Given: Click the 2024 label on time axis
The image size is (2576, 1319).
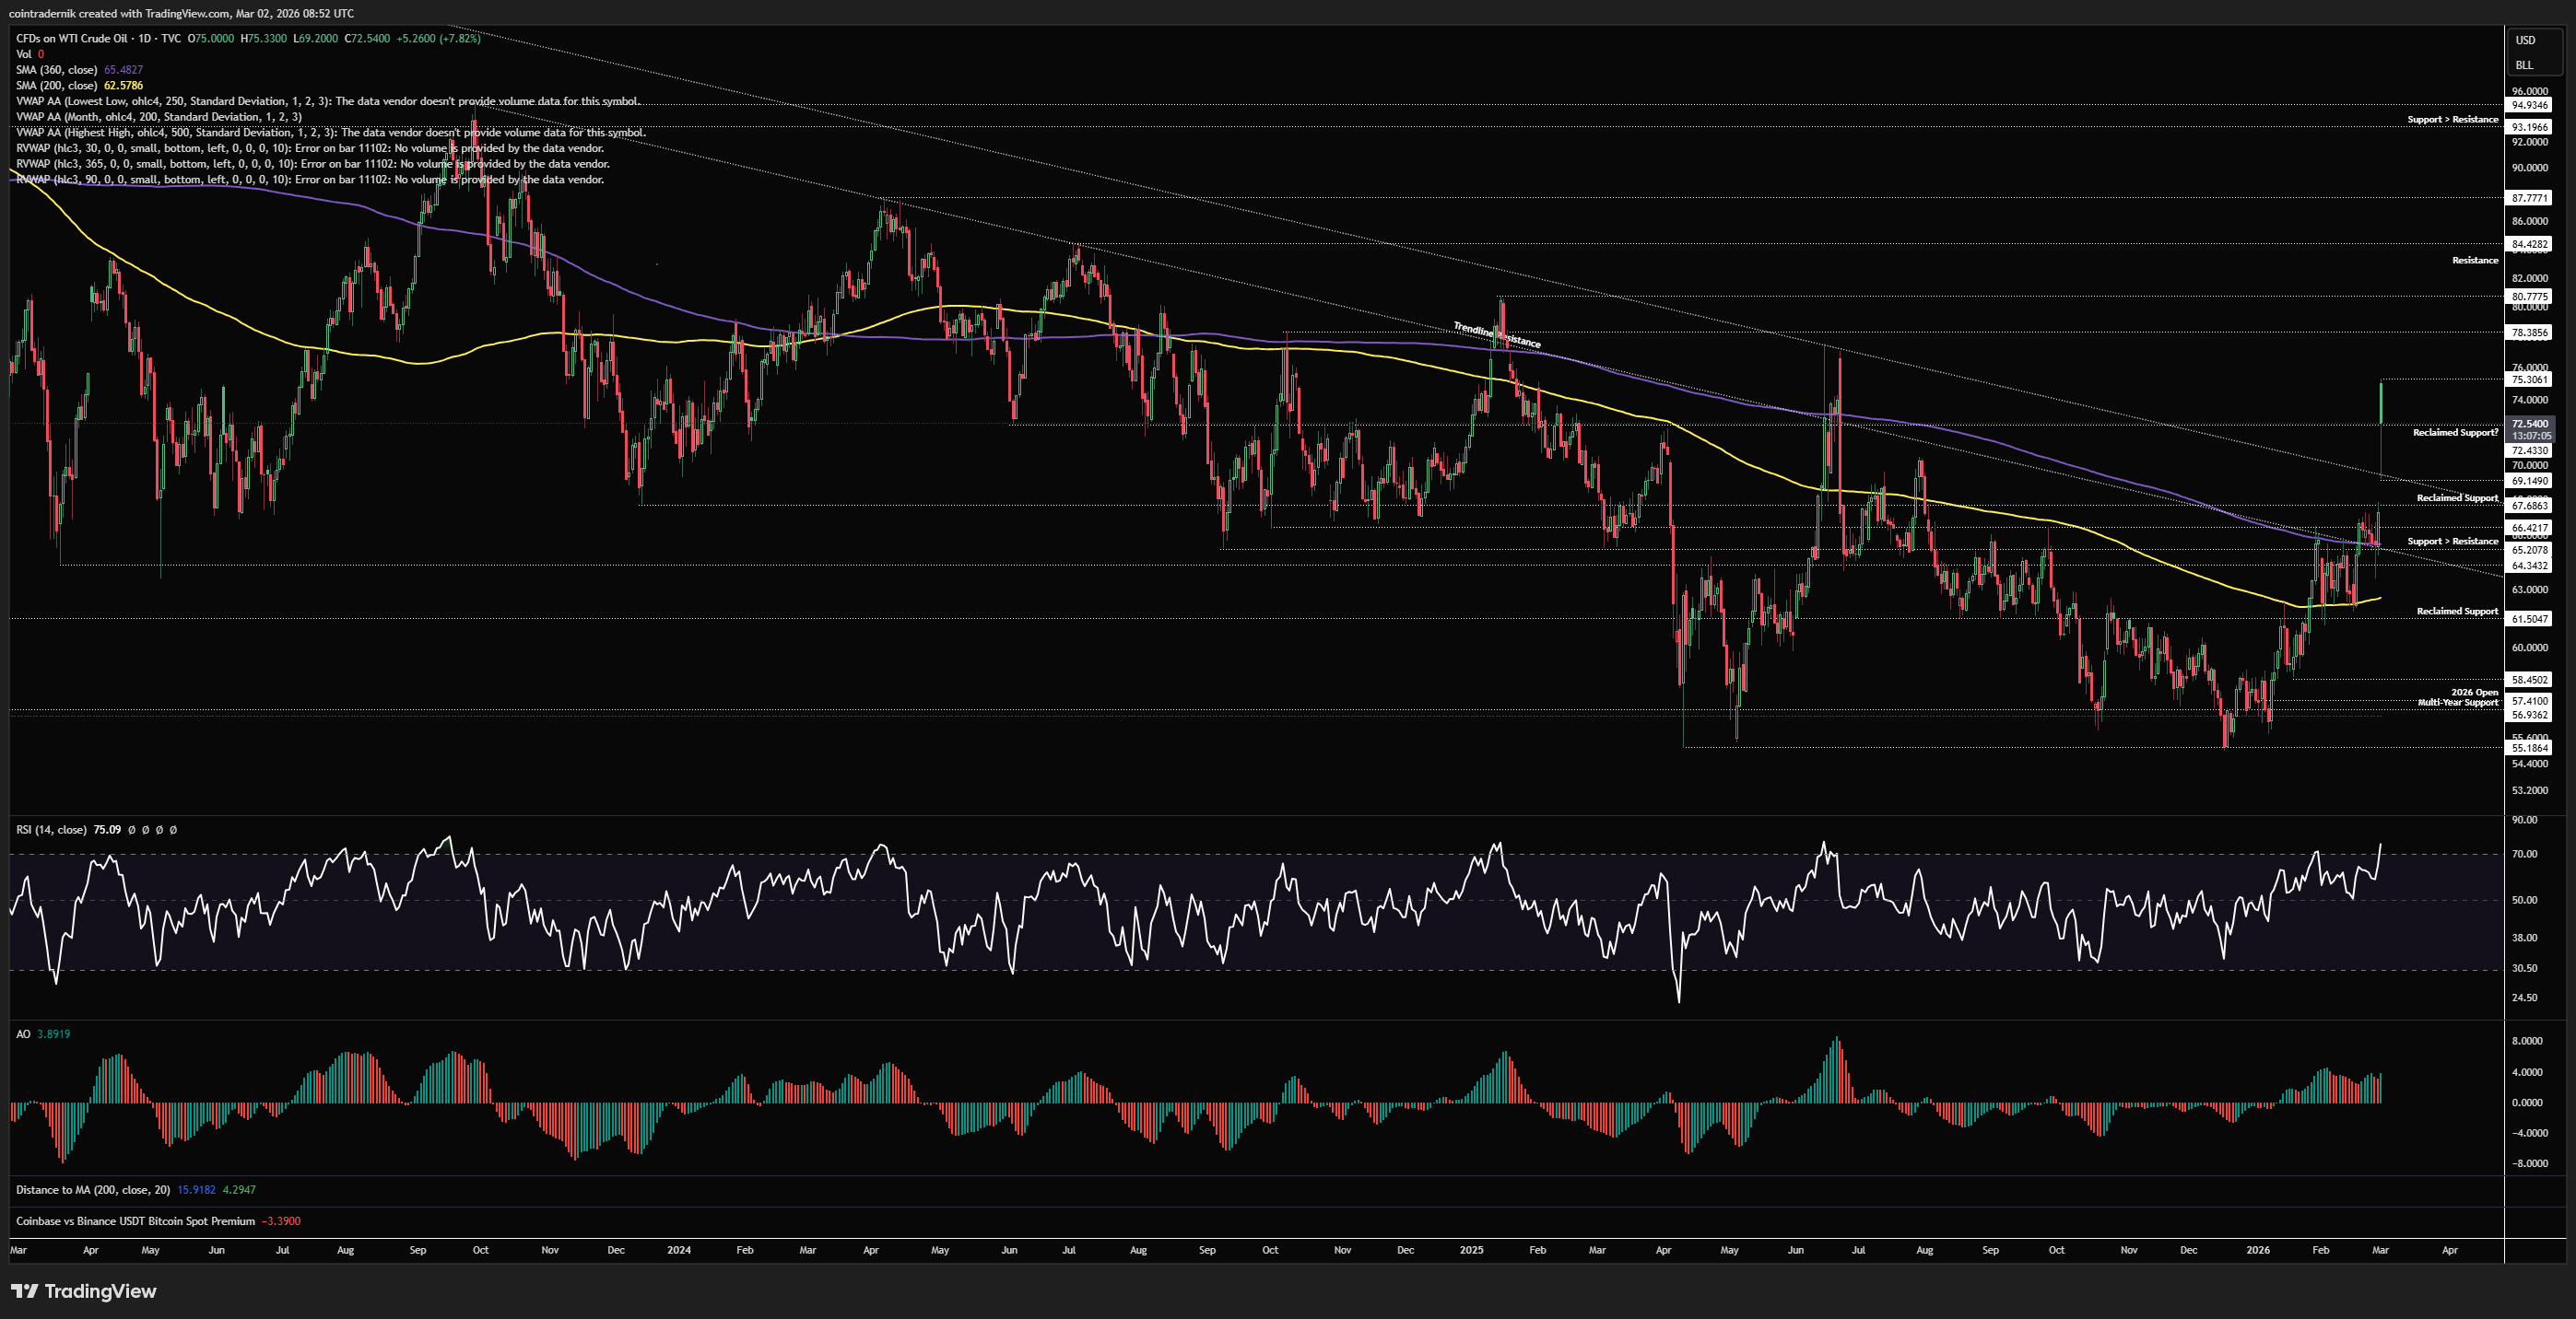Looking at the screenshot, I should click(679, 1250).
